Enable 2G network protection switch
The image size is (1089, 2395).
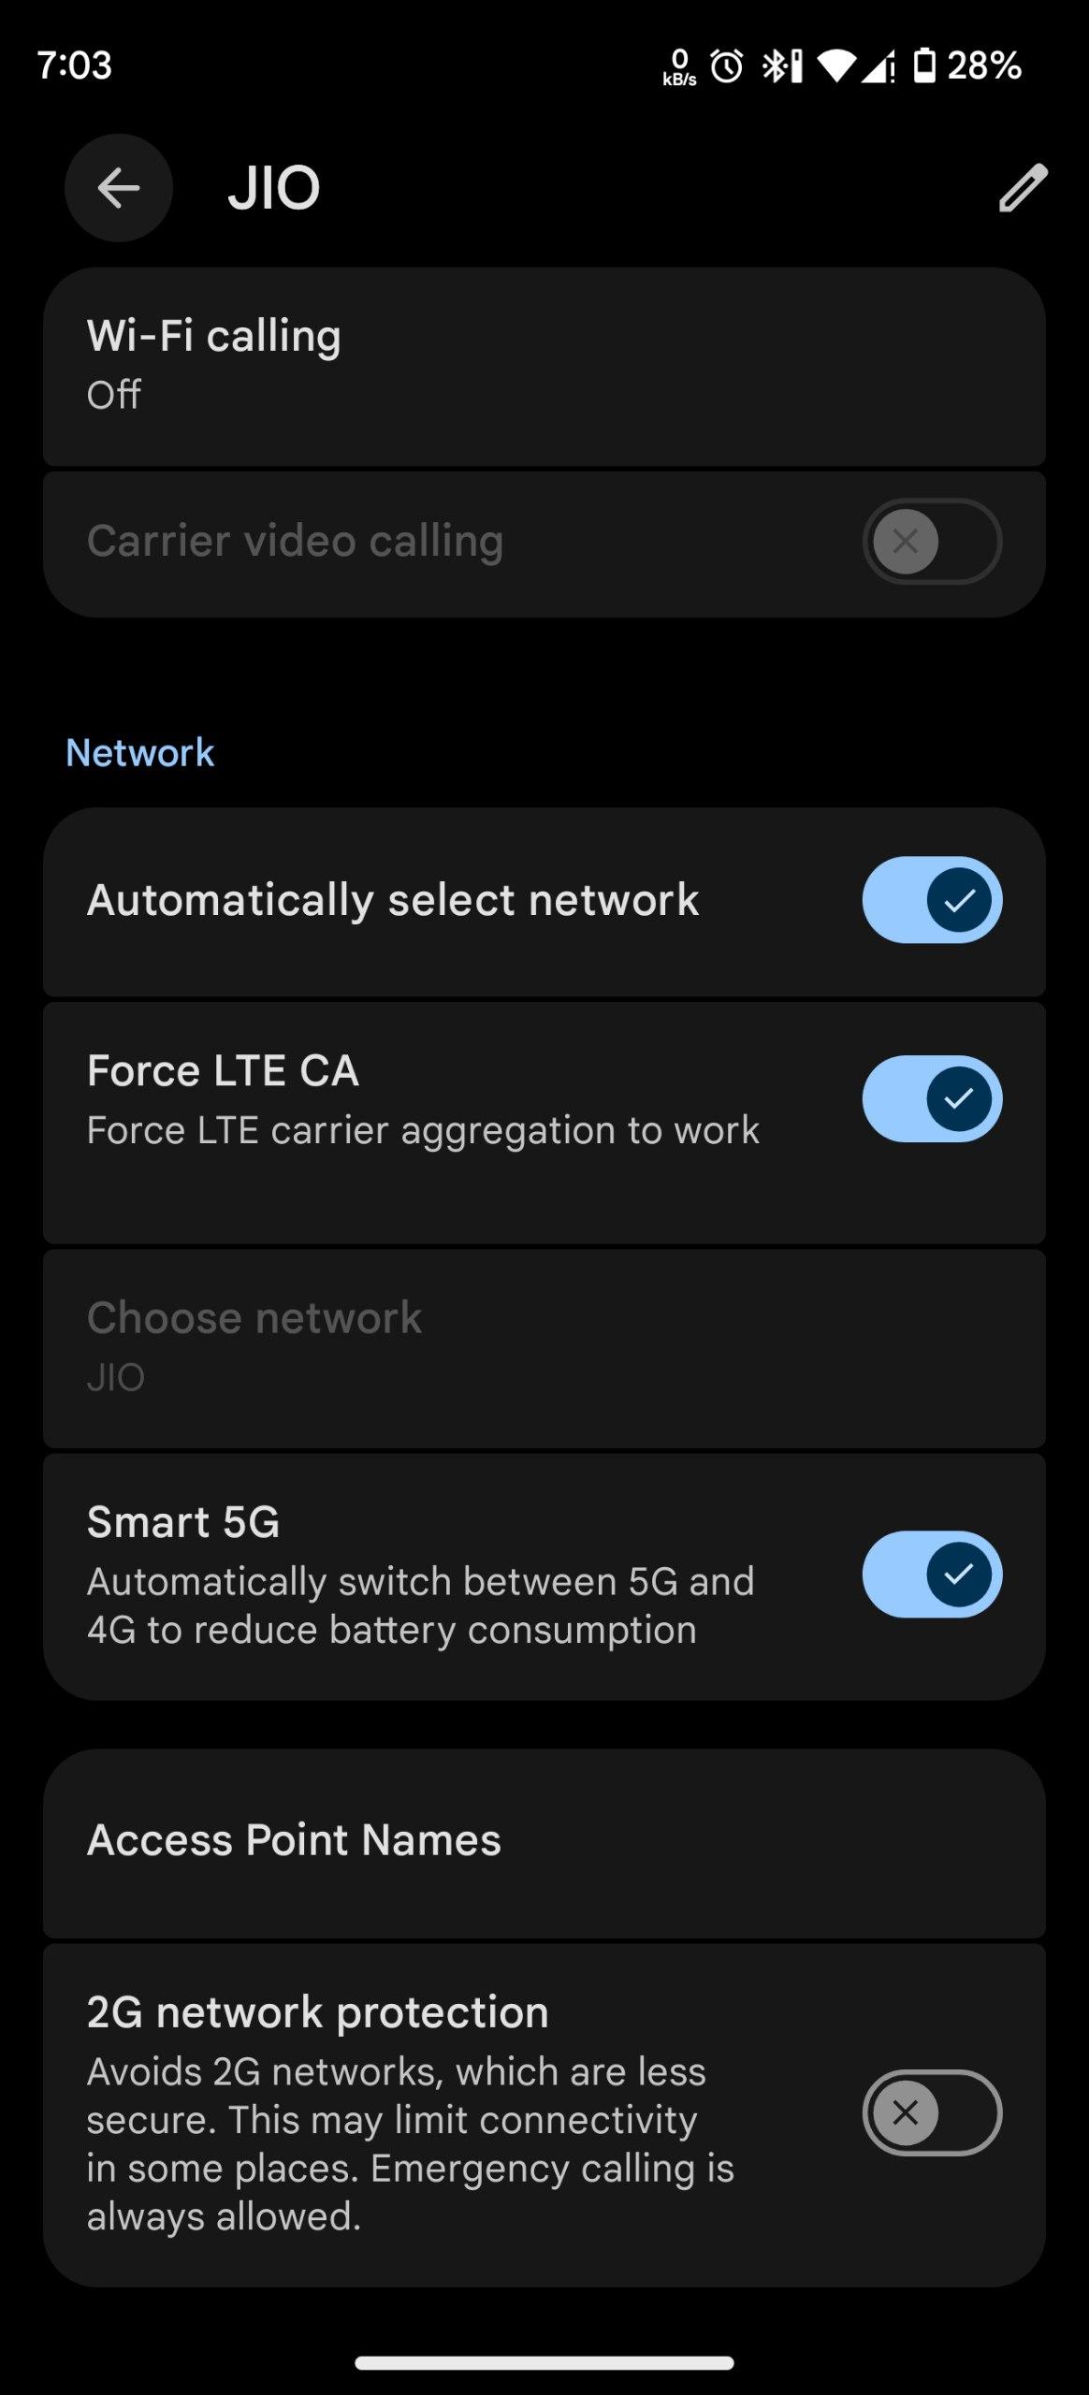pos(932,2112)
